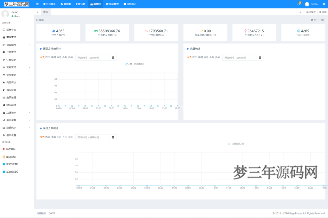
Task: Click the 刷新 refresh button
Action: coord(41,20)
